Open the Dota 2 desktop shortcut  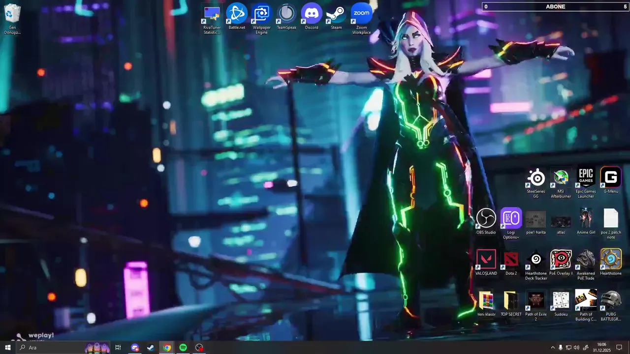coord(511,263)
